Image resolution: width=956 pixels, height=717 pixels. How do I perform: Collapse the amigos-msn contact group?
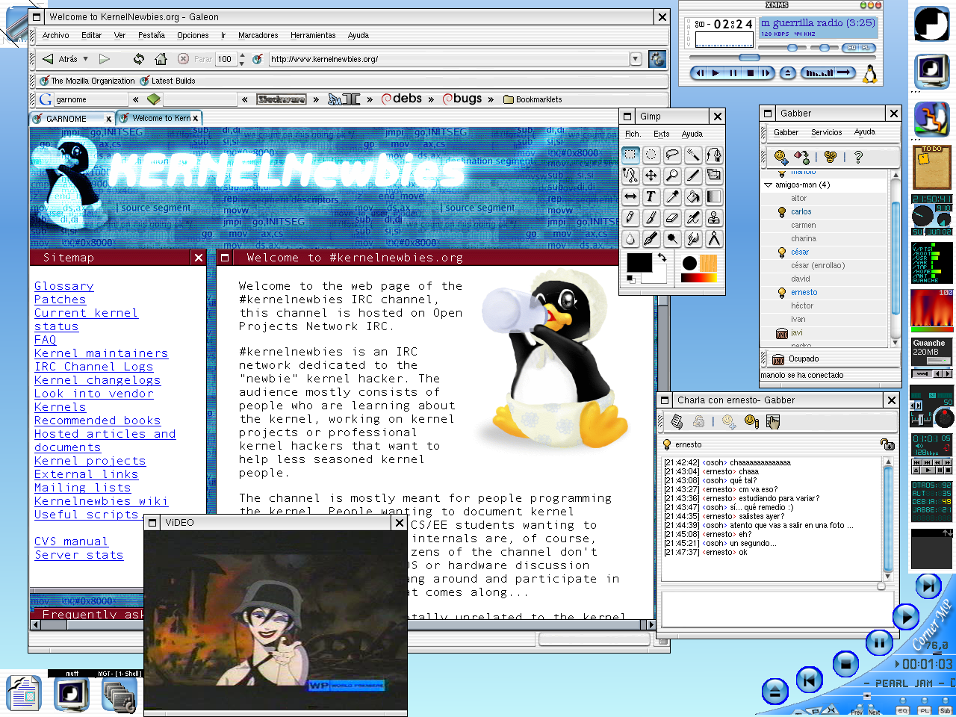[x=768, y=184]
